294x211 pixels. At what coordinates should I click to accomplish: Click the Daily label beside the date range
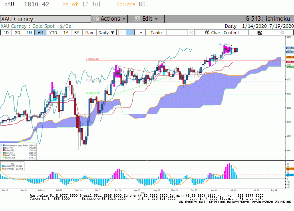230,26
